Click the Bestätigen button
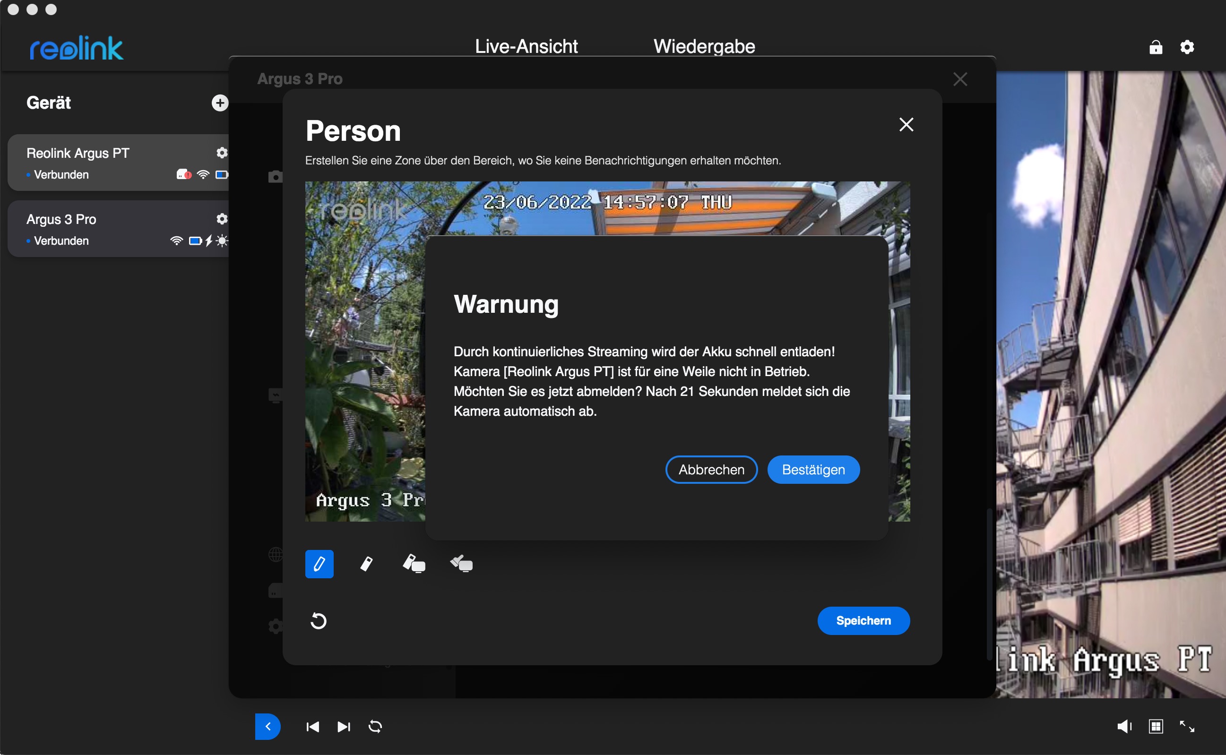 (813, 469)
